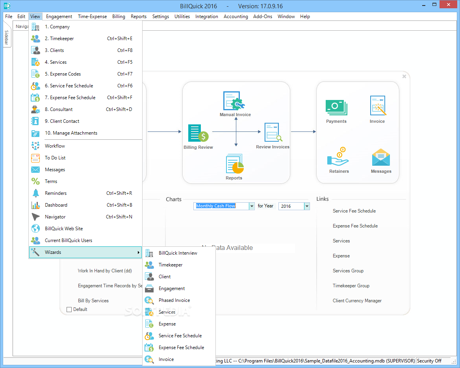
Task: Toggle the Default checkbox
Action: point(69,309)
